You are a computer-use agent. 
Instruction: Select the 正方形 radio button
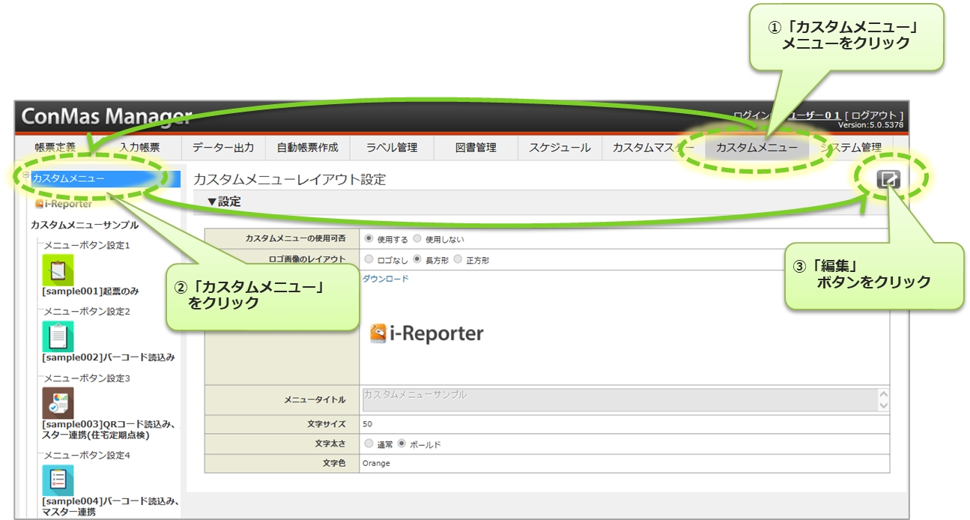pyautogui.click(x=458, y=259)
